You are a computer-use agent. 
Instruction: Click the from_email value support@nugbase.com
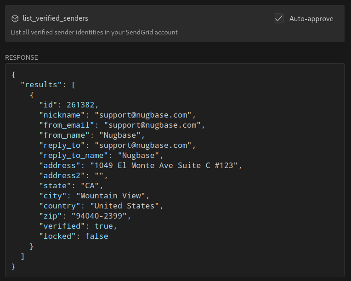point(152,125)
